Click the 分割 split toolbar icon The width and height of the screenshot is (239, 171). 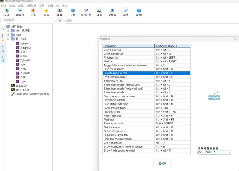click(73, 12)
